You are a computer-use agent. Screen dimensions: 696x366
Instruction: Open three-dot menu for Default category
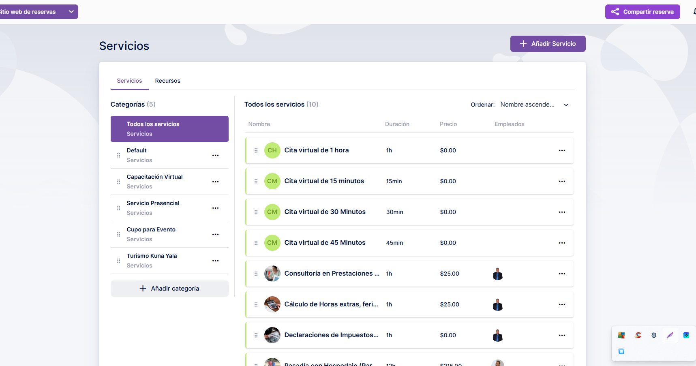215,155
